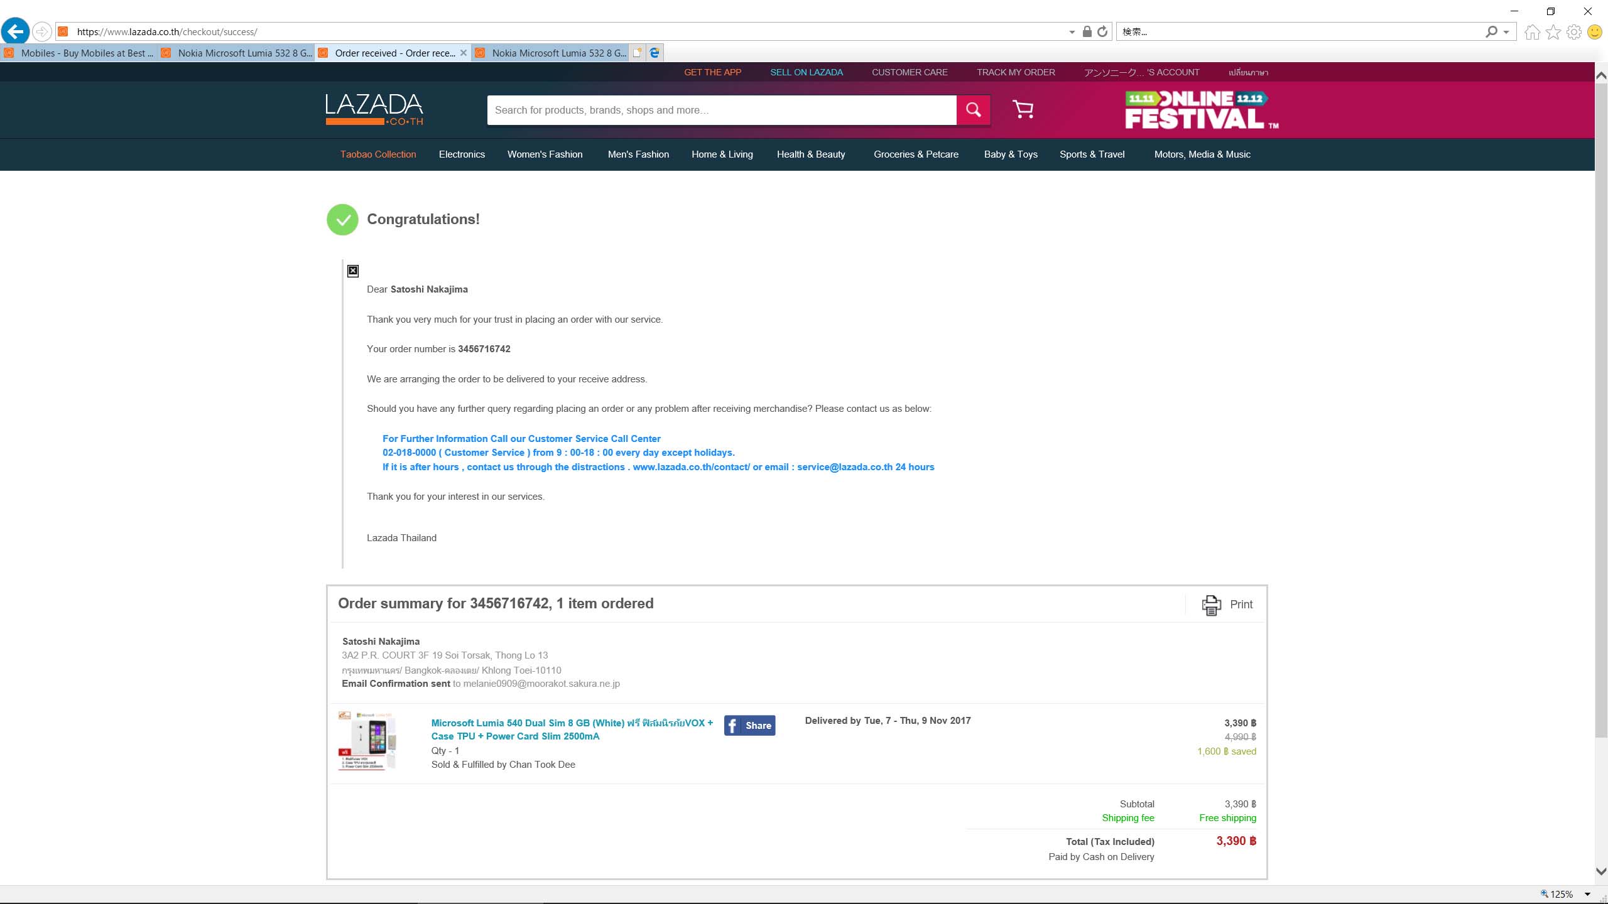Click the broken image placeholder icon
1608x904 pixels.
click(x=353, y=271)
